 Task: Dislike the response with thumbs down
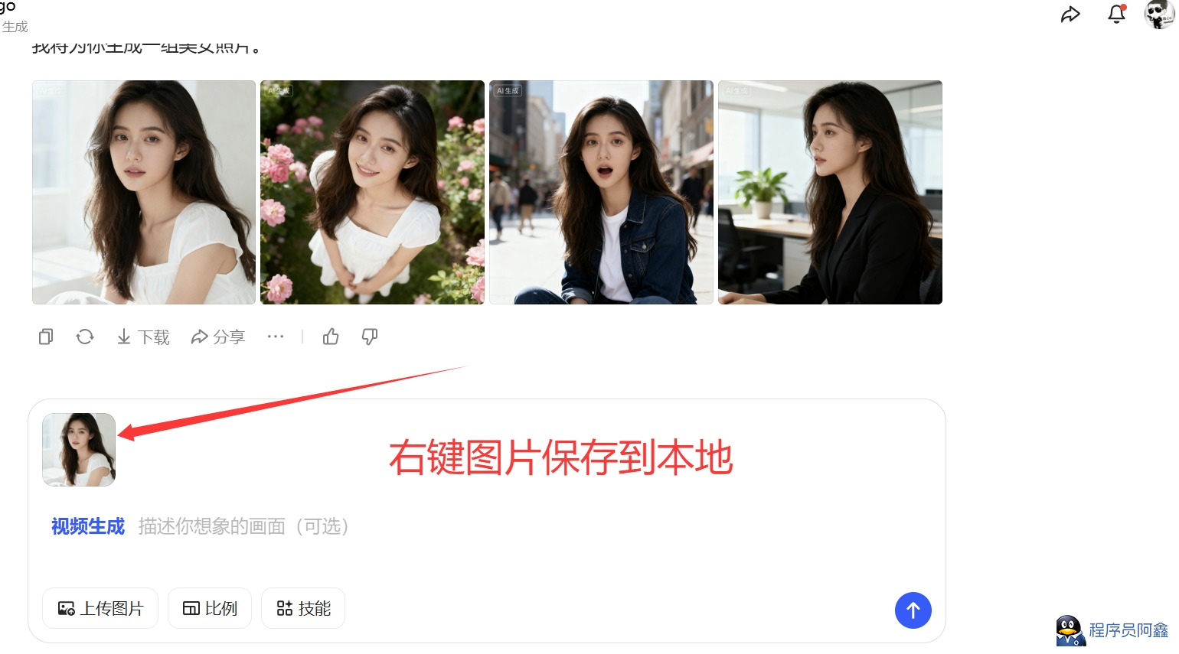pyautogui.click(x=370, y=337)
